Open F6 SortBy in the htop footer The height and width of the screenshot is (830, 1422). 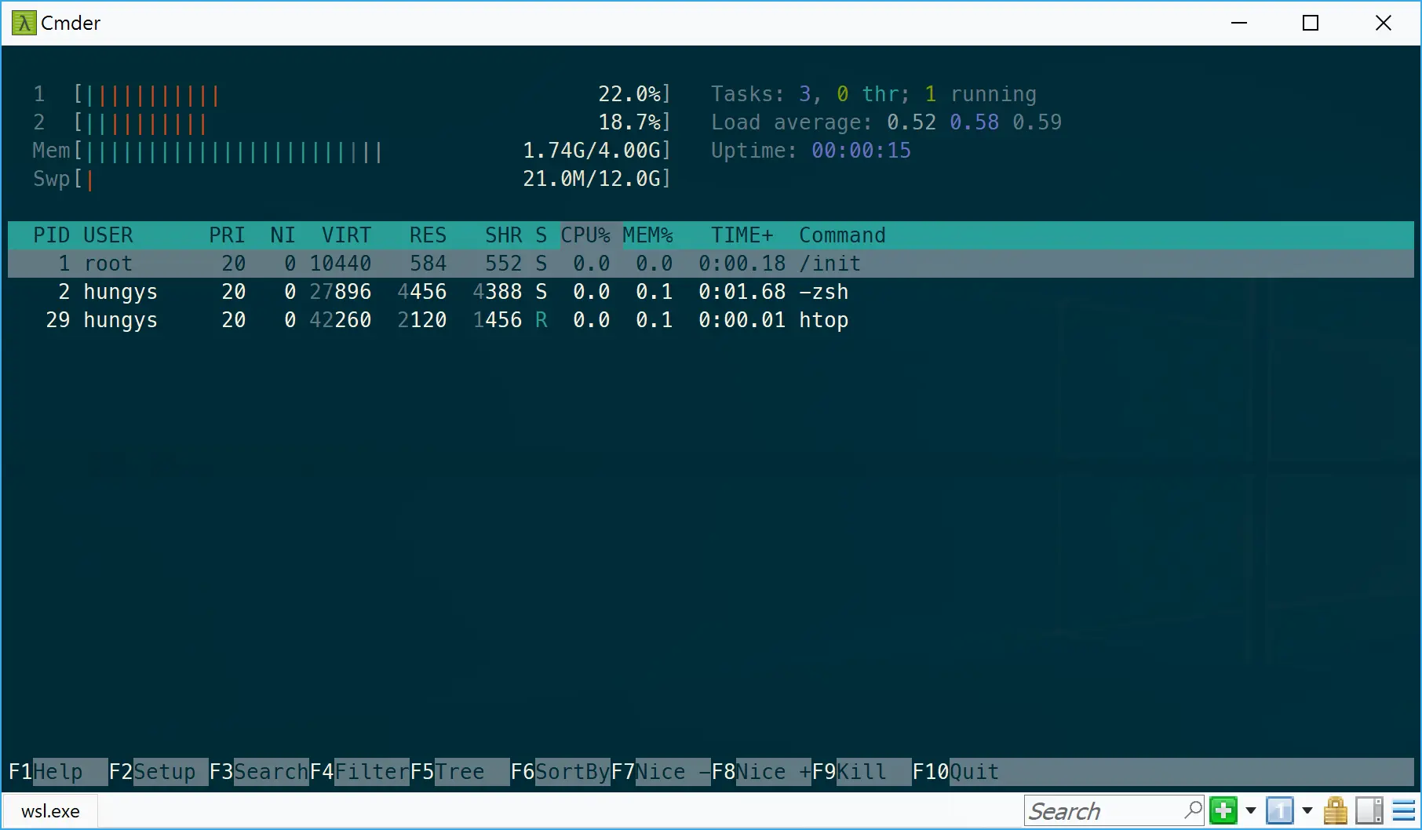(560, 772)
